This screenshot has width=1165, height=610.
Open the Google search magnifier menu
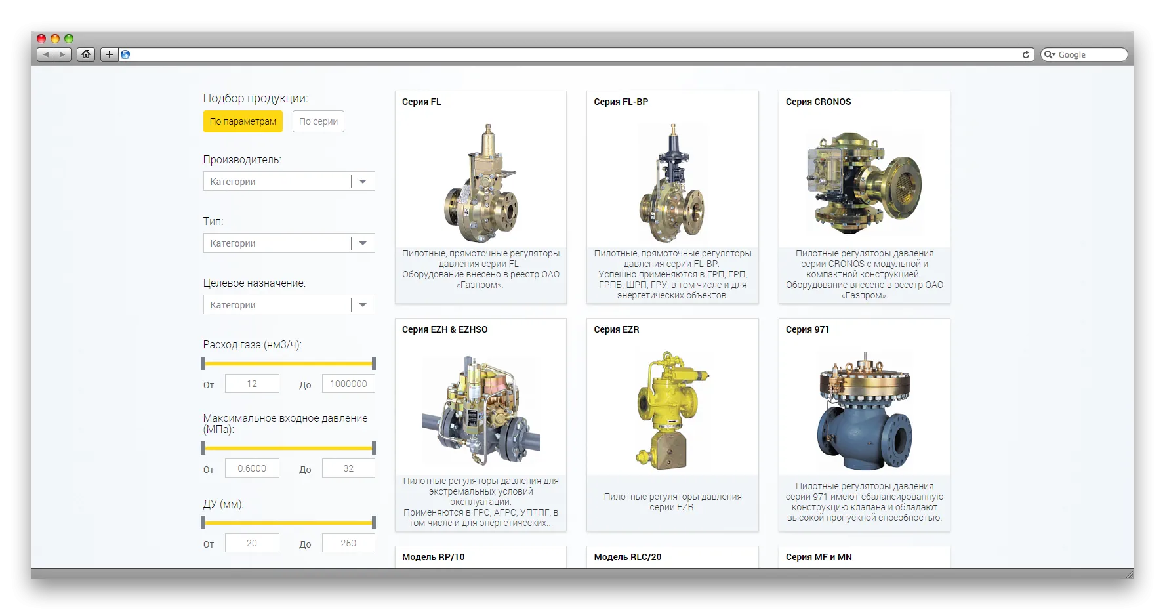click(x=1050, y=55)
